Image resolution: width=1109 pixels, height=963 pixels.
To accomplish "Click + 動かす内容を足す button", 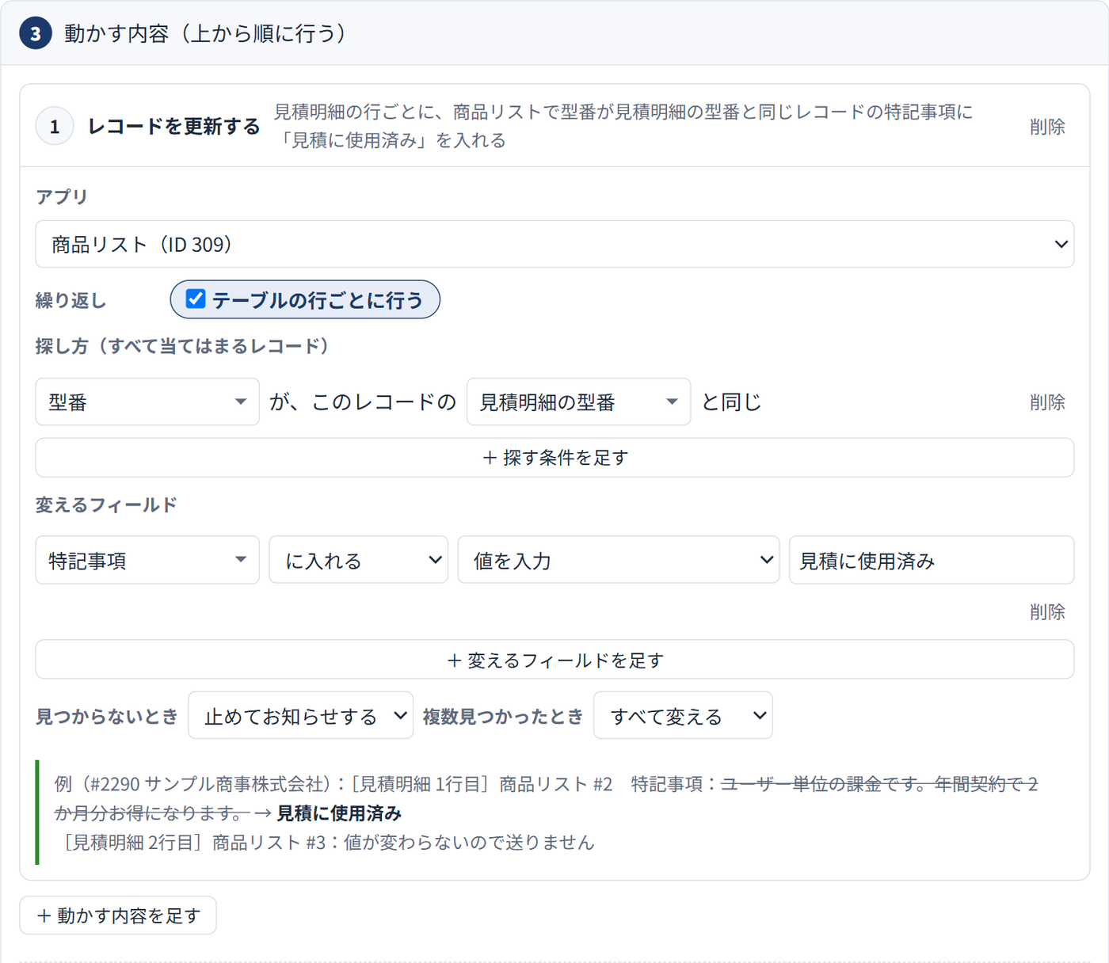I will coord(118,915).
